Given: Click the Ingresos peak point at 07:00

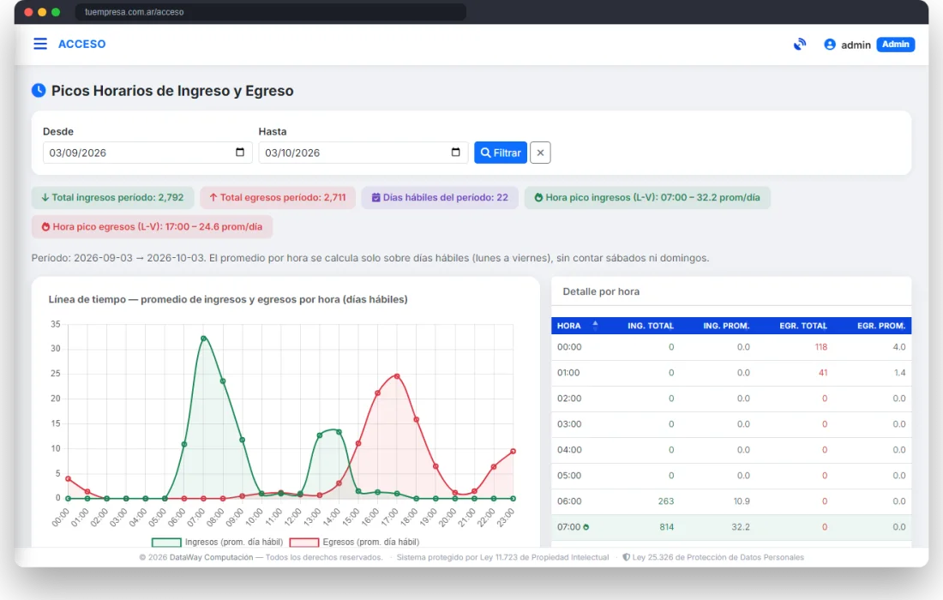Looking at the screenshot, I should [204, 339].
